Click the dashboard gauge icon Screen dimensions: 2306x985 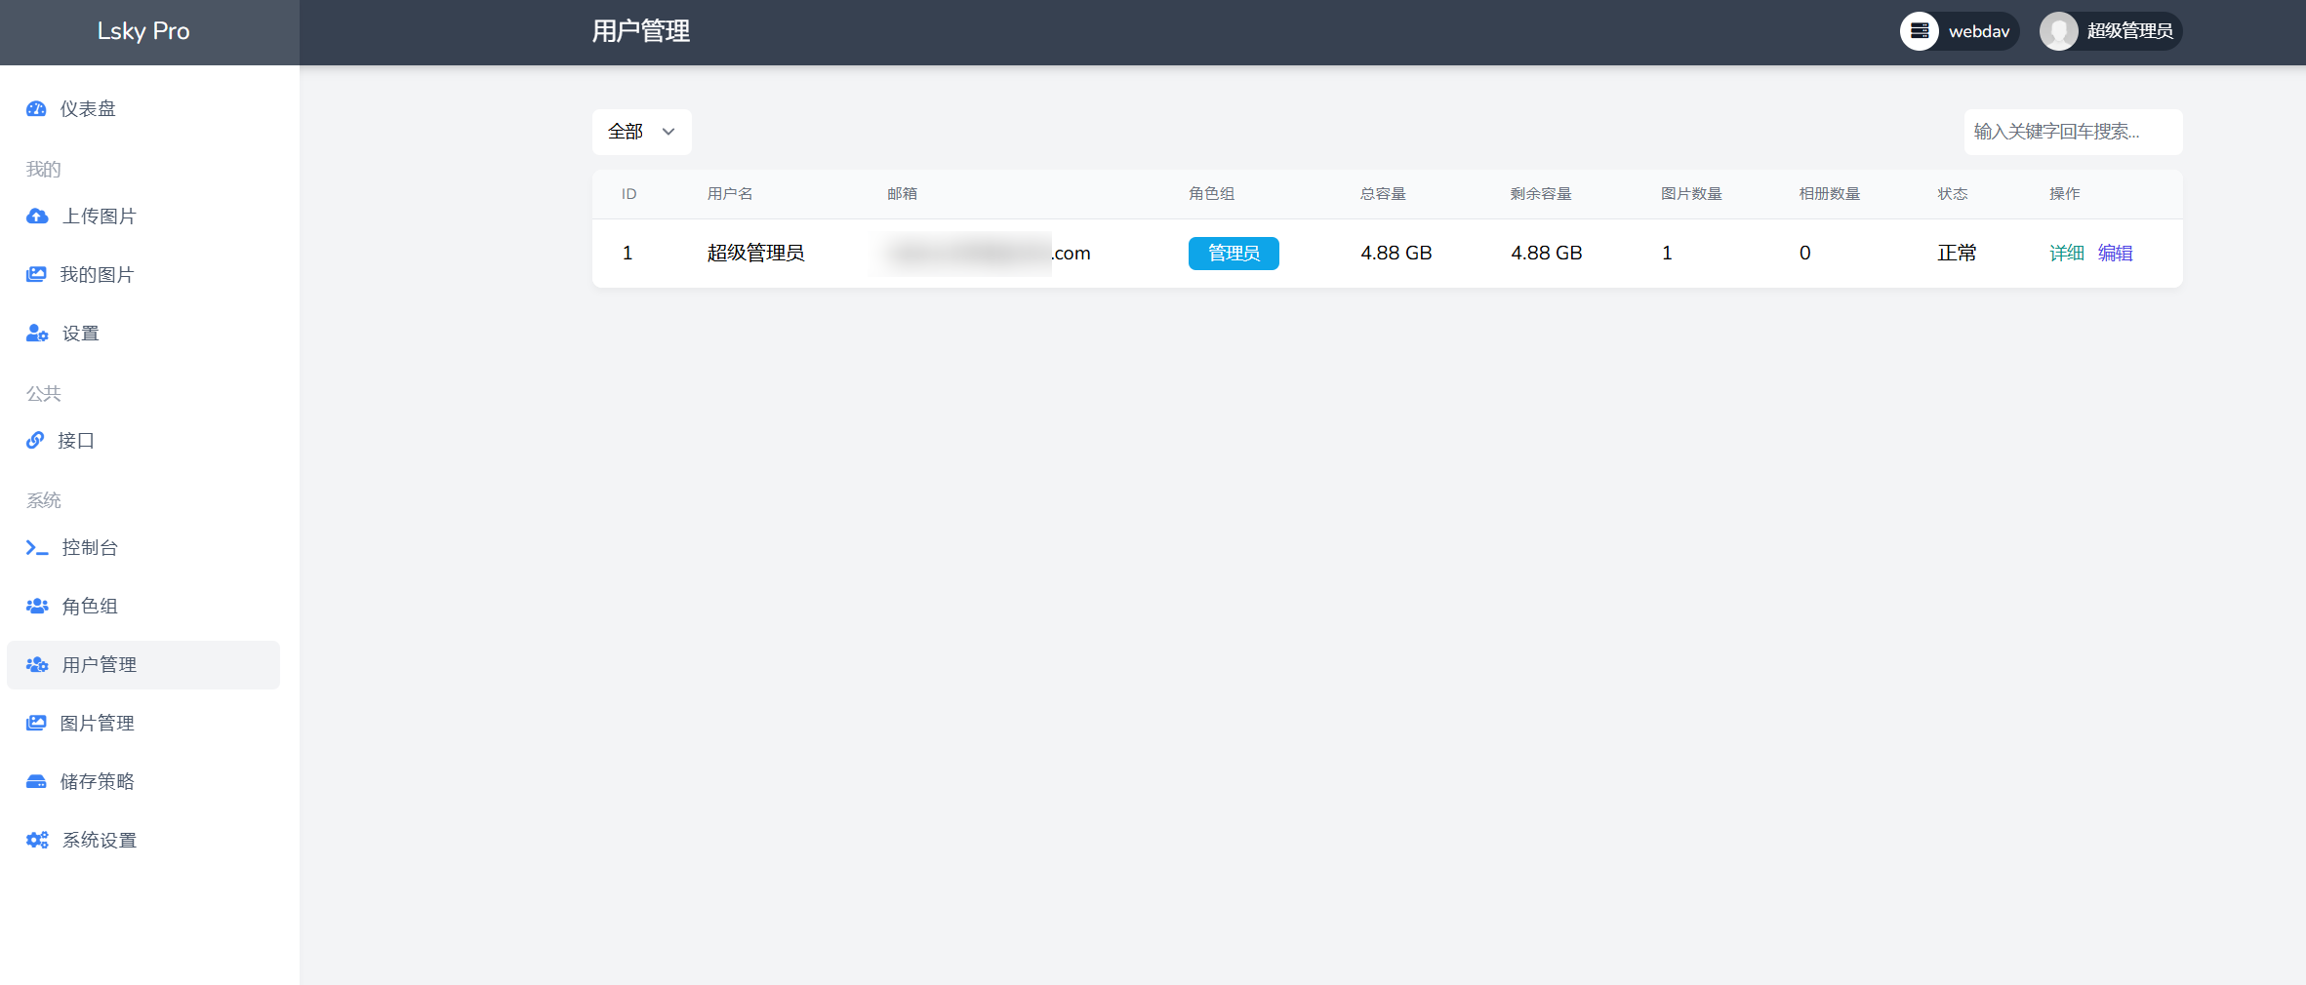[x=36, y=109]
